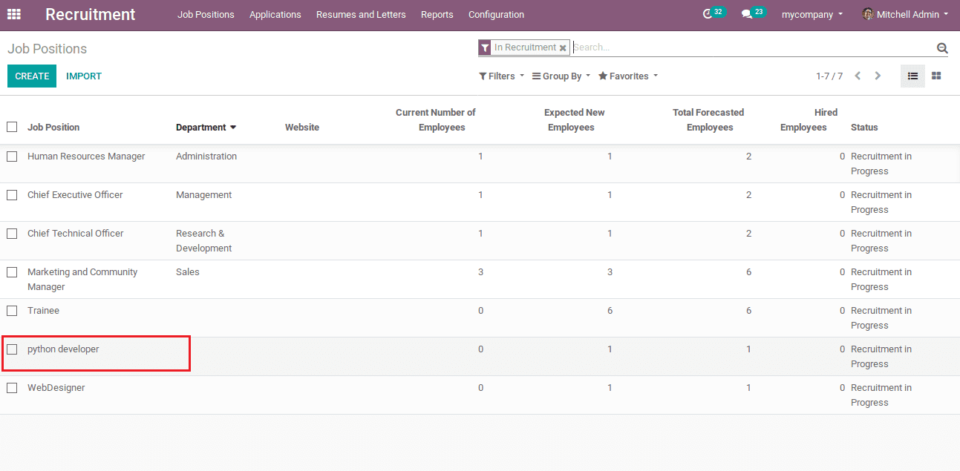Image resolution: width=960 pixels, height=471 pixels.
Task: Check the Chief Executive Officer row
Action: pos(12,195)
